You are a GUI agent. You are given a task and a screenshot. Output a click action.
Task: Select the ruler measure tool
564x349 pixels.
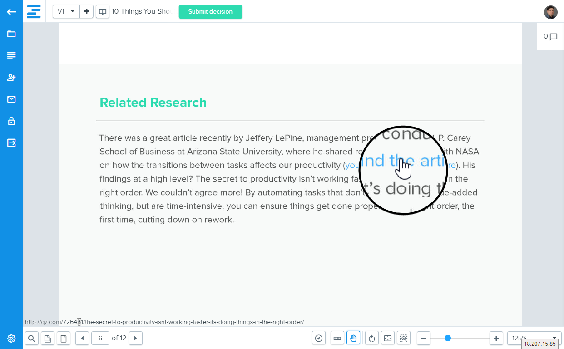[337, 338]
